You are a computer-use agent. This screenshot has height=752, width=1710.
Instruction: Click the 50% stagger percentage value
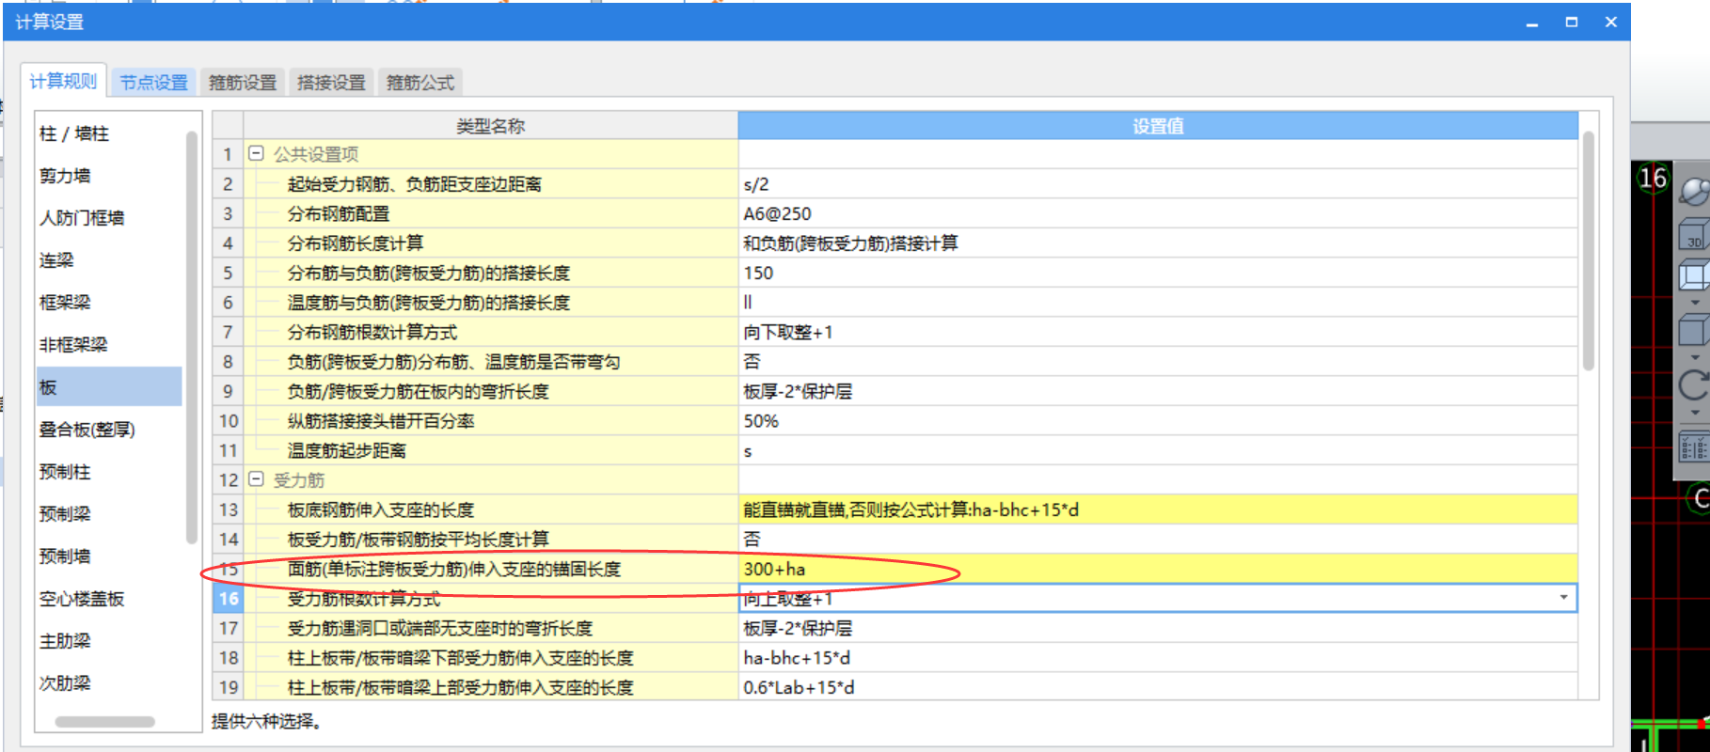pos(1158,421)
